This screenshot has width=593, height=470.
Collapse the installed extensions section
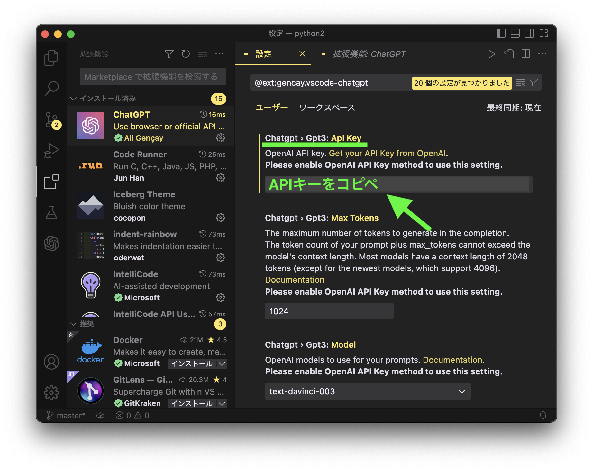[x=73, y=99]
